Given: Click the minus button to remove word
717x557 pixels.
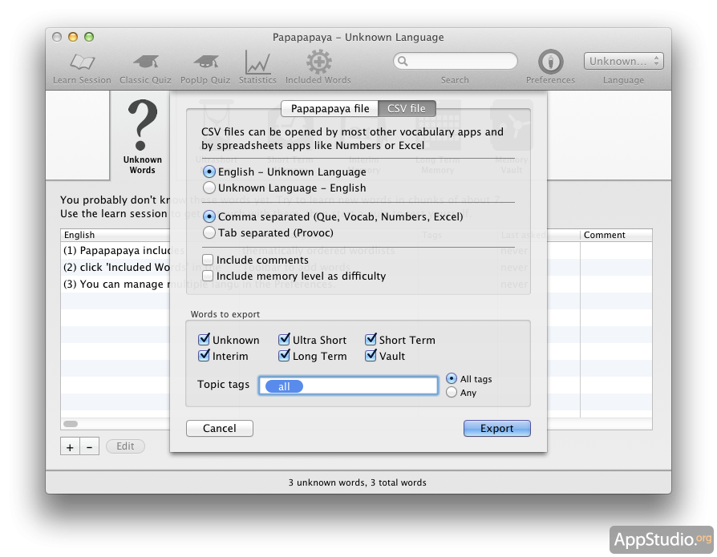Looking at the screenshot, I should tap(89, 447).
